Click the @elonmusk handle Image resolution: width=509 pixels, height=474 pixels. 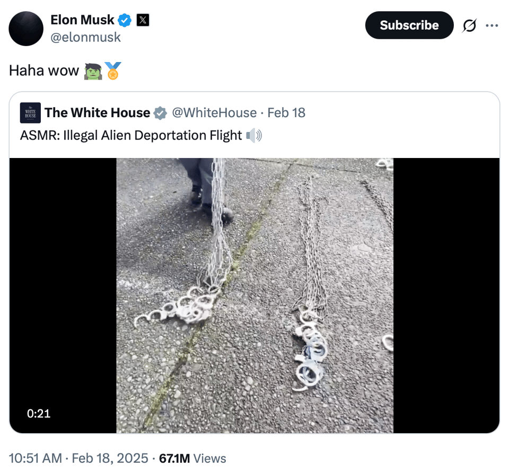point(85,37)
